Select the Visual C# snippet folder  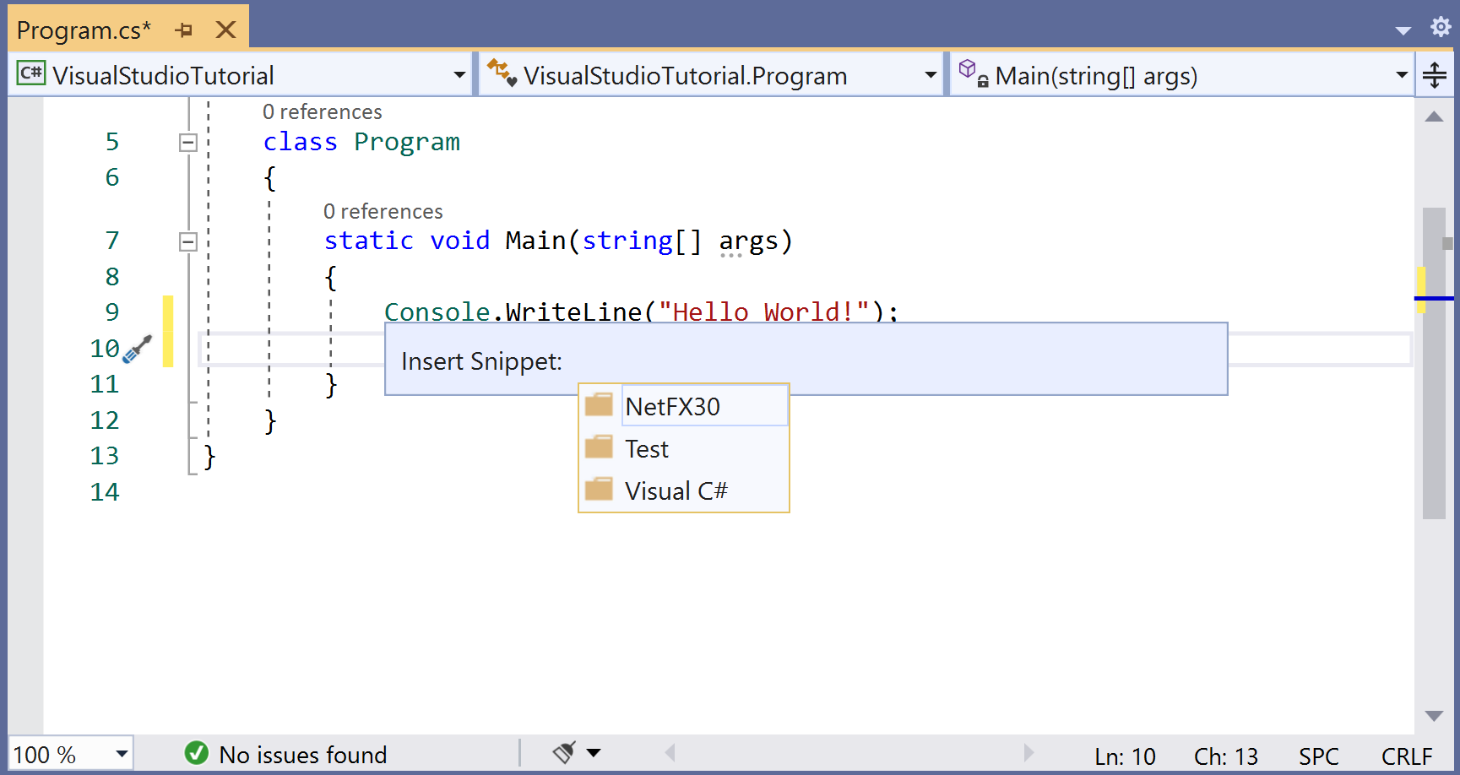pyautogui.click(x=684, y=490)
